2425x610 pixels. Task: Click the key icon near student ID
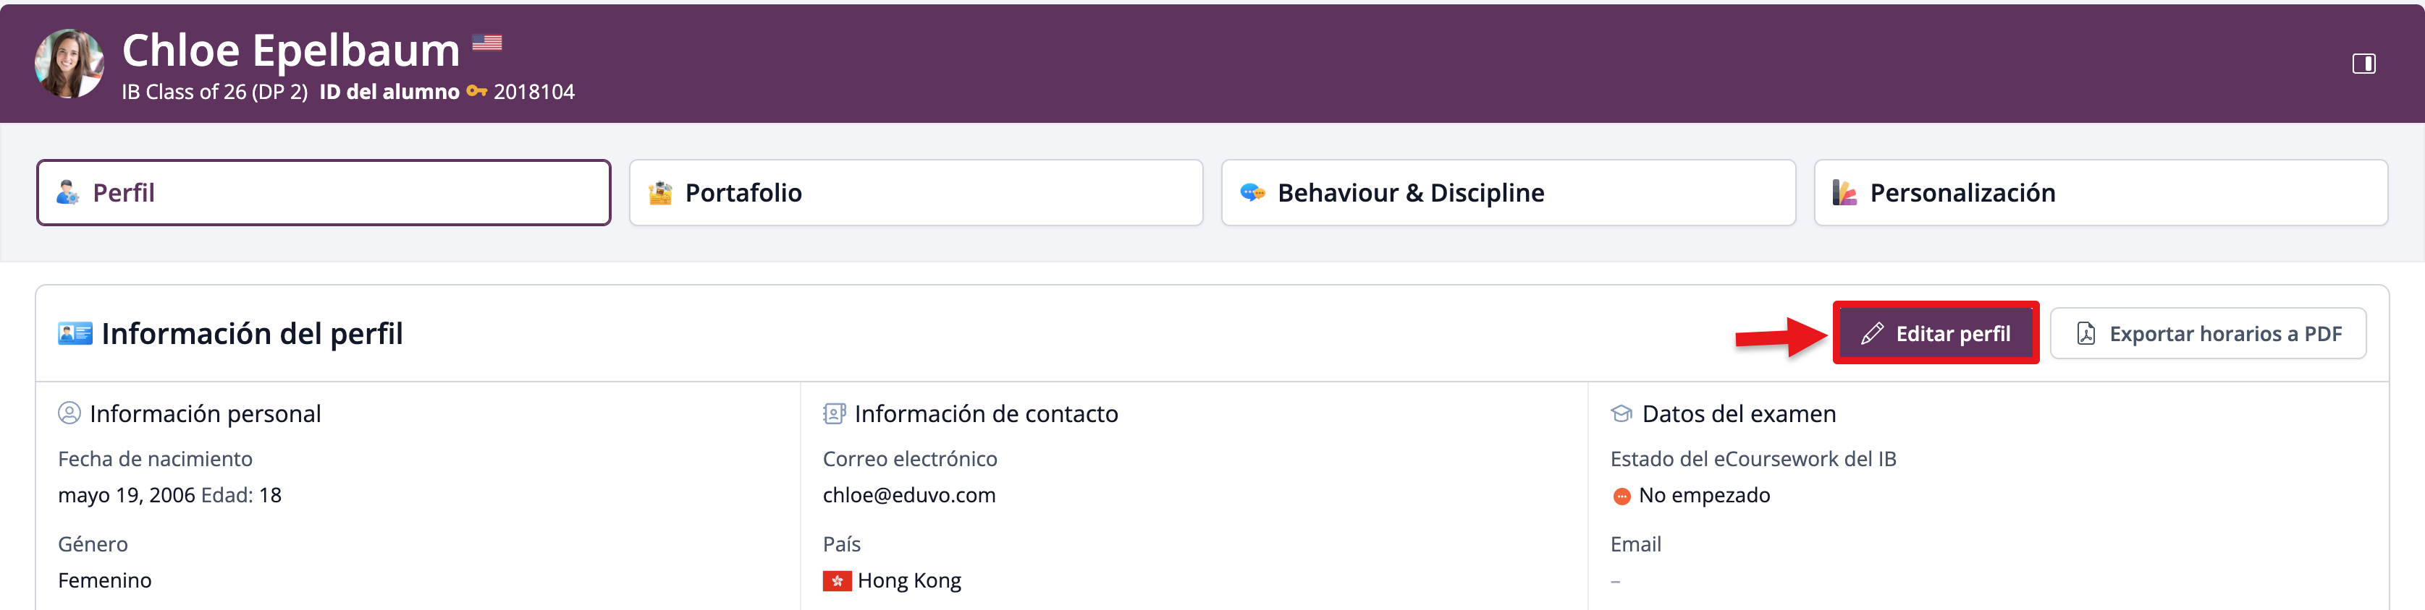pos(476,91)
